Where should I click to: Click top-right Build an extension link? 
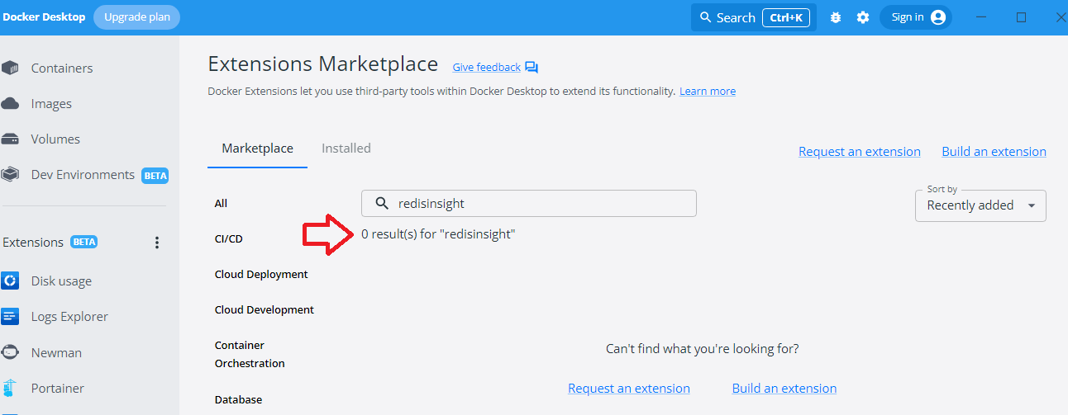click(x=994, y=152)
